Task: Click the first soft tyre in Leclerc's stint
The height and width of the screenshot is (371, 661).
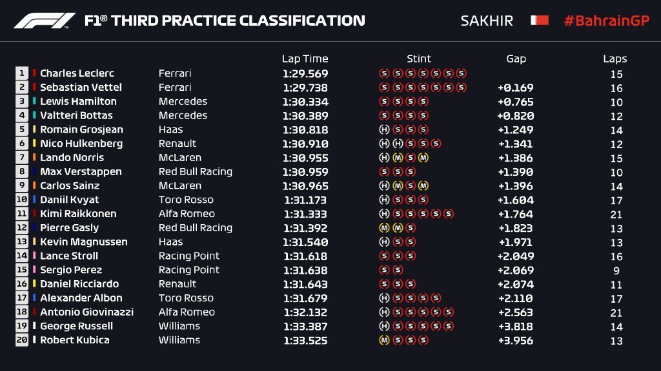Action: pos(384,73)
